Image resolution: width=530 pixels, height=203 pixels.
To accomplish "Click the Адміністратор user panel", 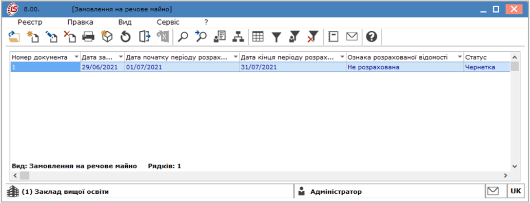I will coord(389,192).
